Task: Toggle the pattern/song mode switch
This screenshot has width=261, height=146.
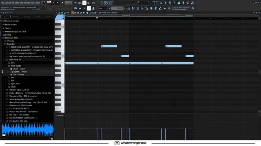Action: pos(49,2)
